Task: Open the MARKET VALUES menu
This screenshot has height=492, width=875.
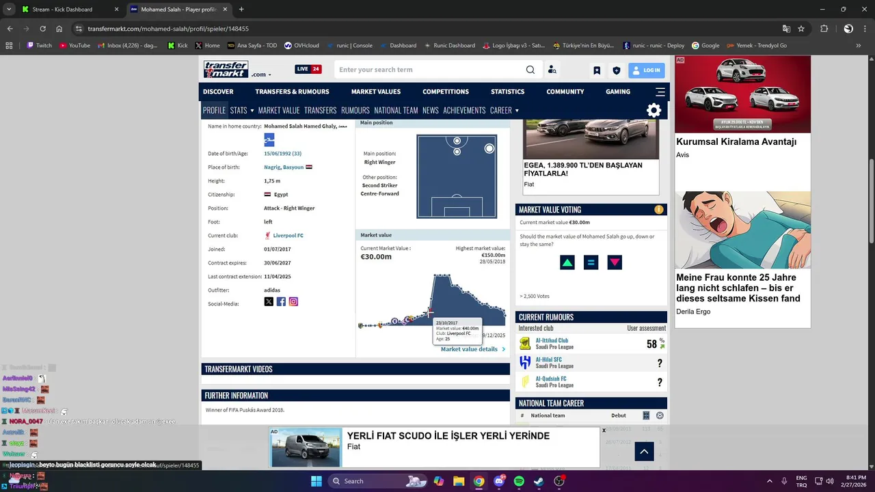Action: point(376,92)
